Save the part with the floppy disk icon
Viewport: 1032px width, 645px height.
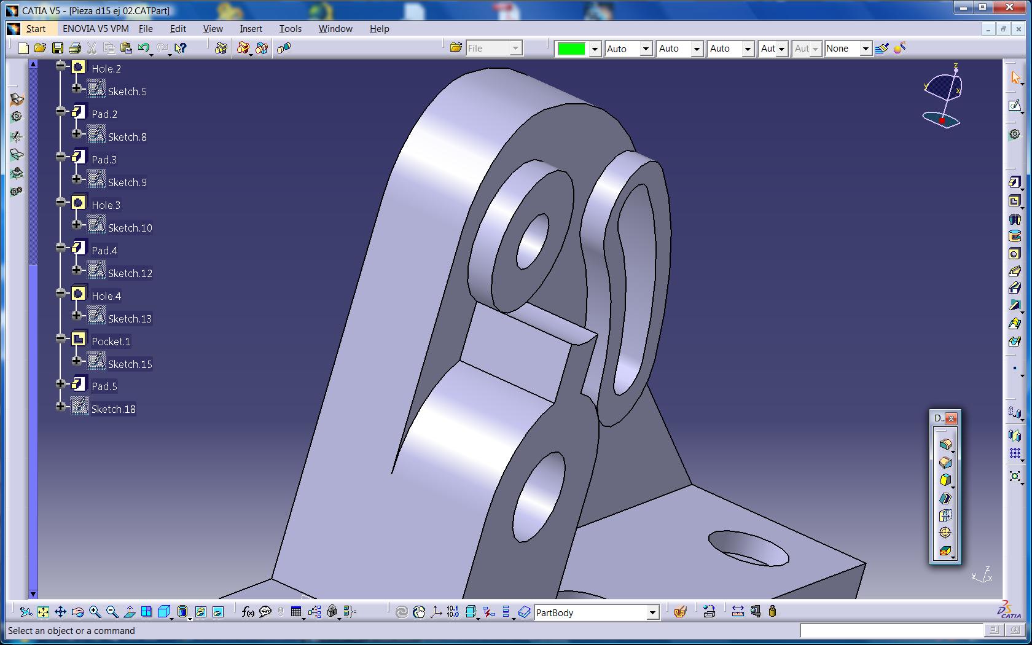[57, 48]
